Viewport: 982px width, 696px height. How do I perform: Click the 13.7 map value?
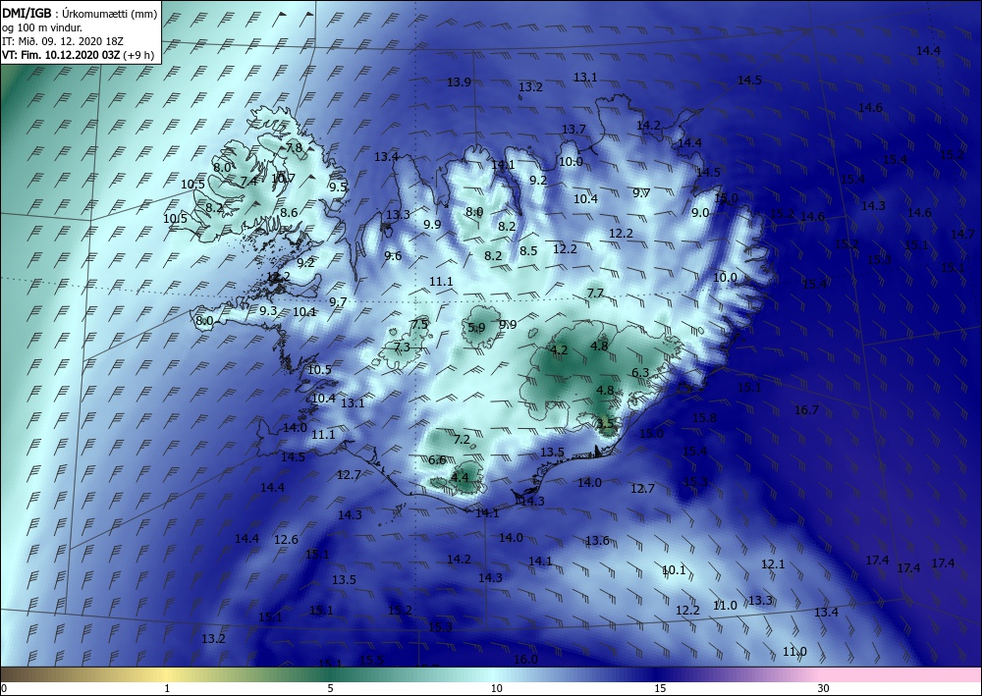(573, 129)
